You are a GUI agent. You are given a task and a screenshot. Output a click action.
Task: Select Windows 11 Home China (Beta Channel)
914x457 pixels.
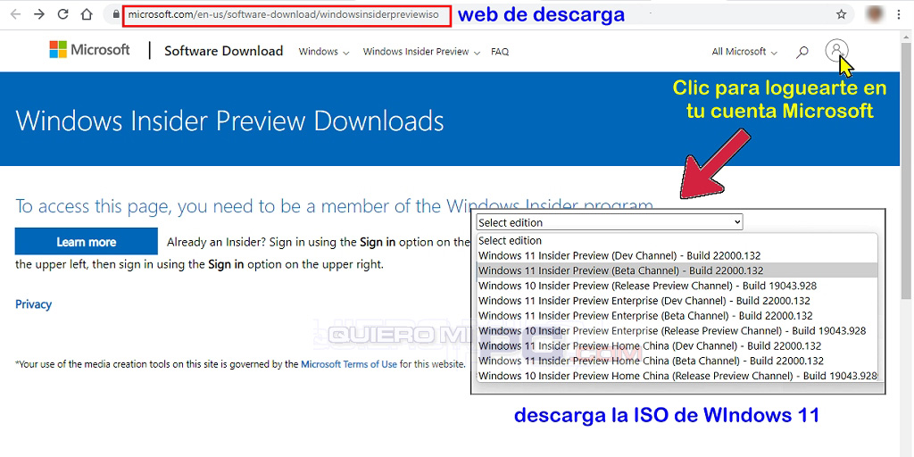pyautogui.click(x=677, y=361)
